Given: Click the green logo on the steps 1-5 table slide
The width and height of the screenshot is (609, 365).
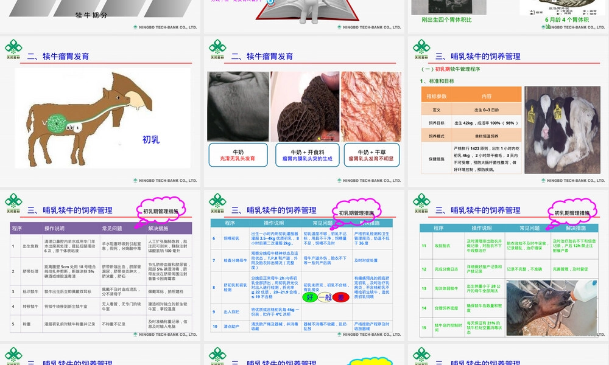Looking at the screenshot, I should pos(13,203).
